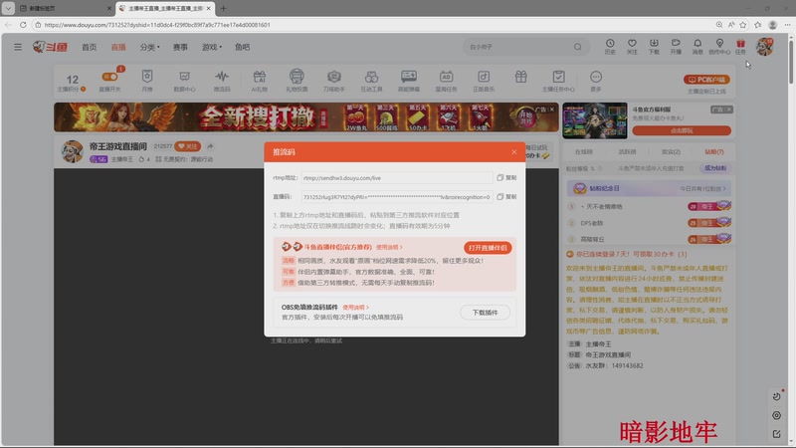Open the 任务 red gift icon
Image resolution: width=796 pixels, height=448 pixels.
740,47
